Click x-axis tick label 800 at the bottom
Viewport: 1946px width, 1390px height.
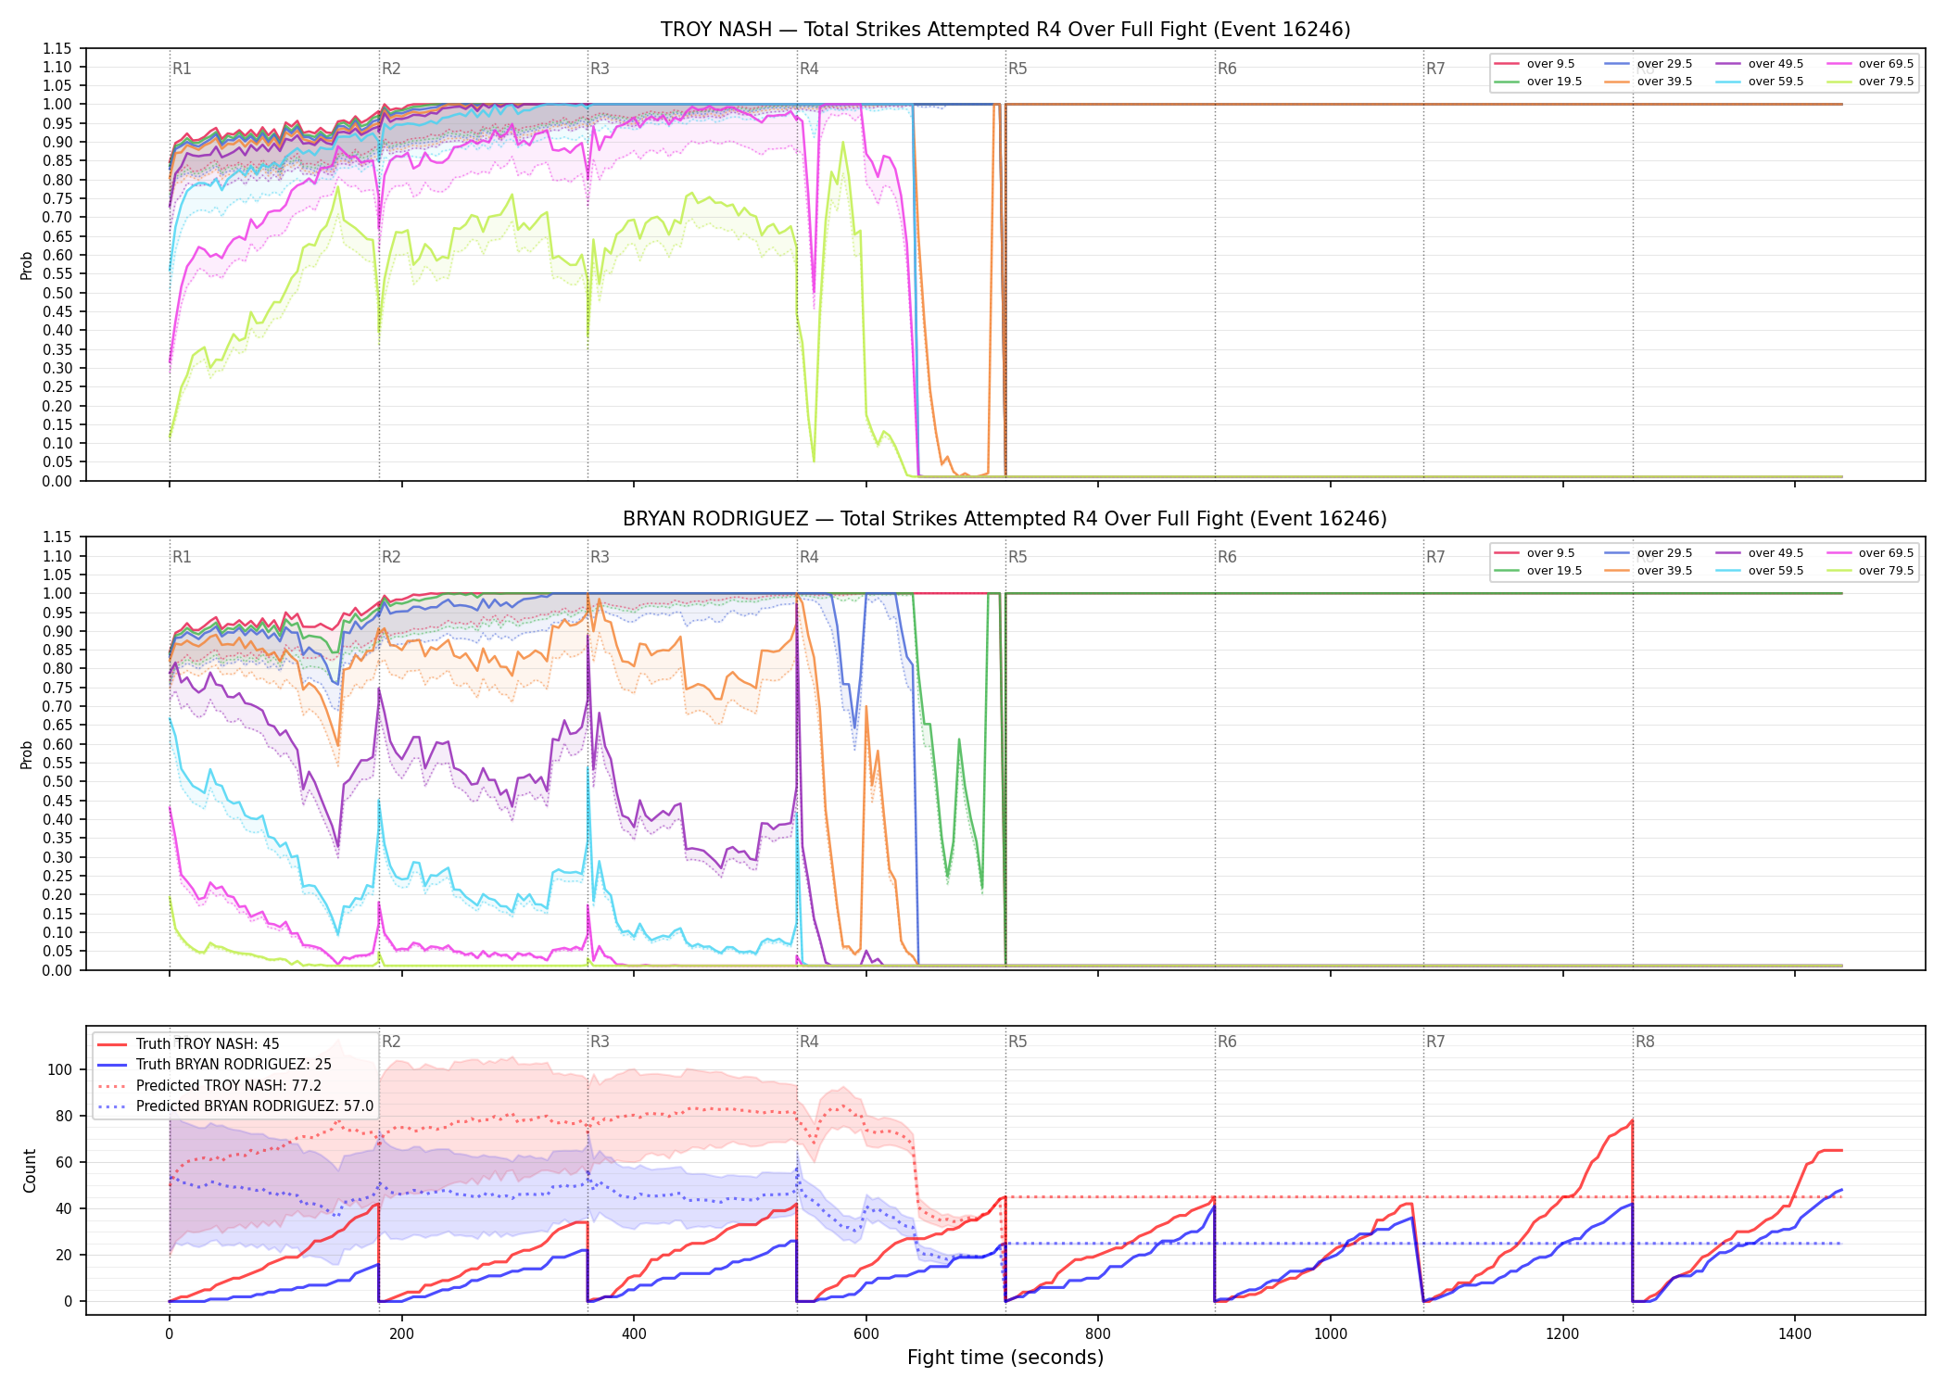coord(1098,1334)
